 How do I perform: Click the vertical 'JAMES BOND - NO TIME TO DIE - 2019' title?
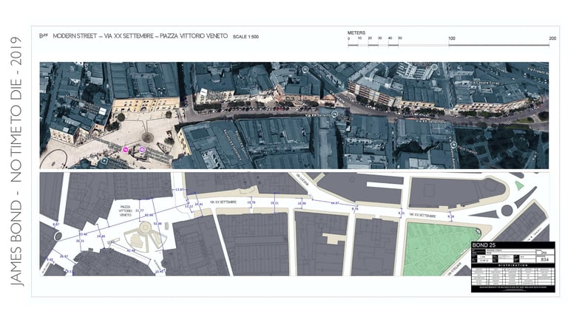(x=16, y=161)
